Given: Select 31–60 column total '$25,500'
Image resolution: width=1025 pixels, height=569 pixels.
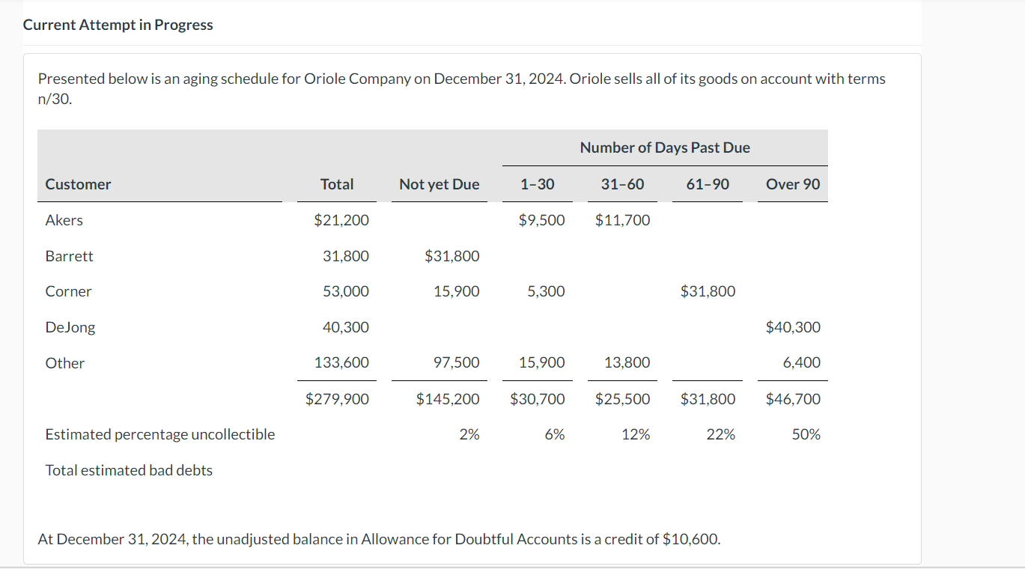Looking at the screenshot, I should click(x=623, y=399).
